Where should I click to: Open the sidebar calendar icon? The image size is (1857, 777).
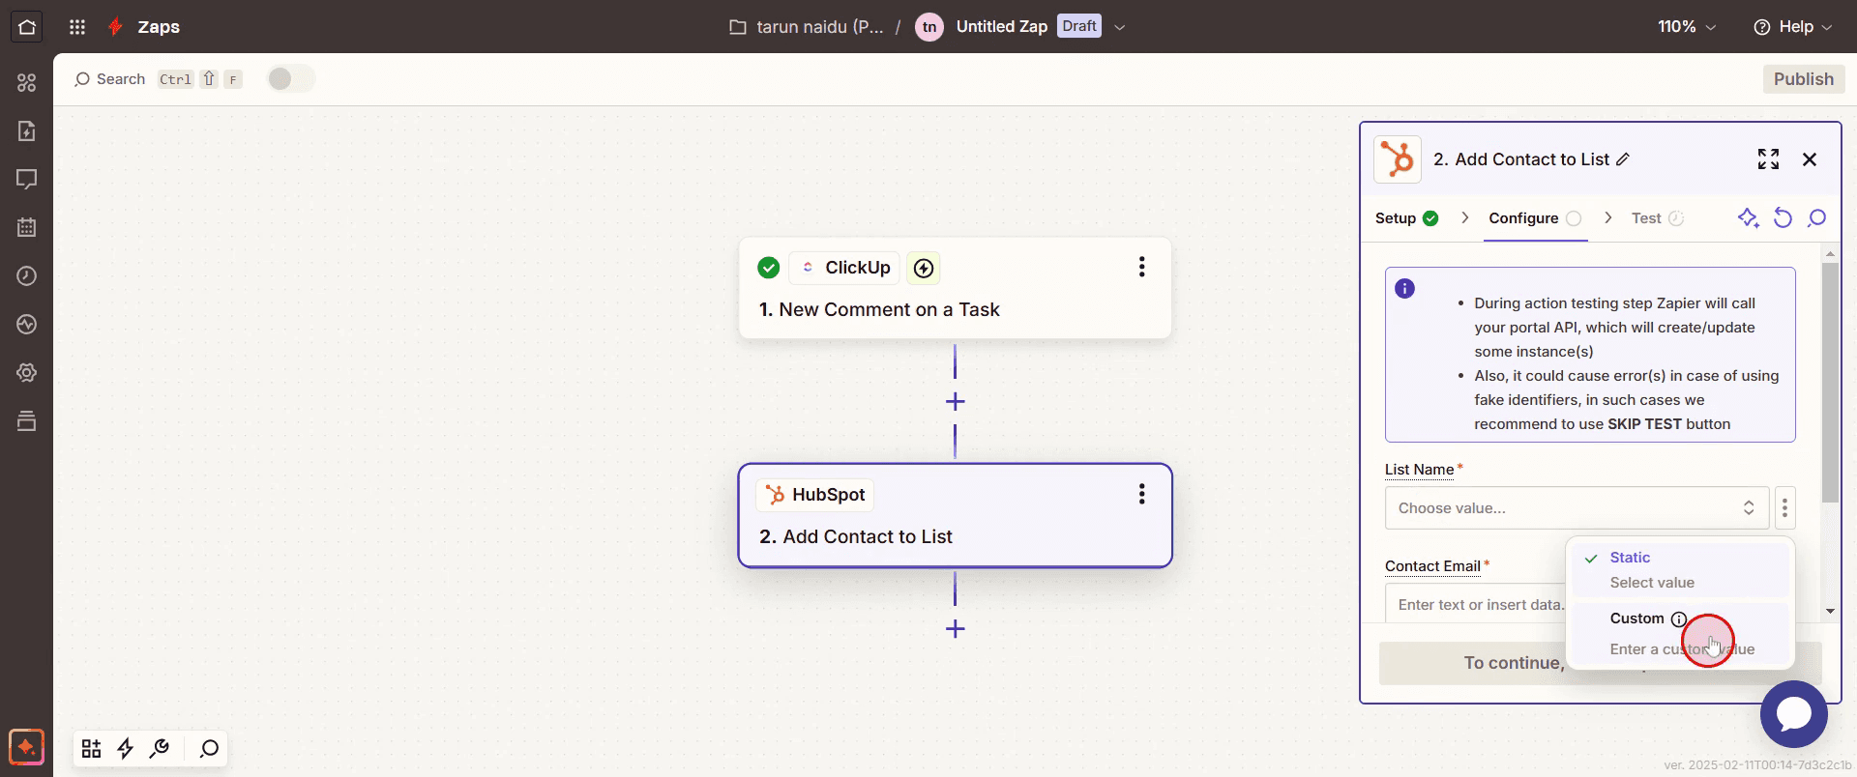[27, 228]
